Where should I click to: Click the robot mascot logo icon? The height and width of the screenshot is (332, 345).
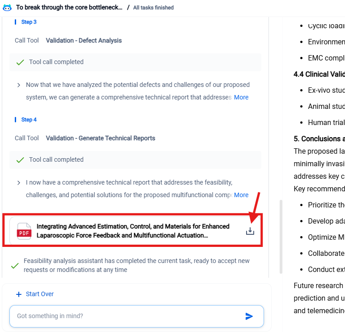click(7, 8)
